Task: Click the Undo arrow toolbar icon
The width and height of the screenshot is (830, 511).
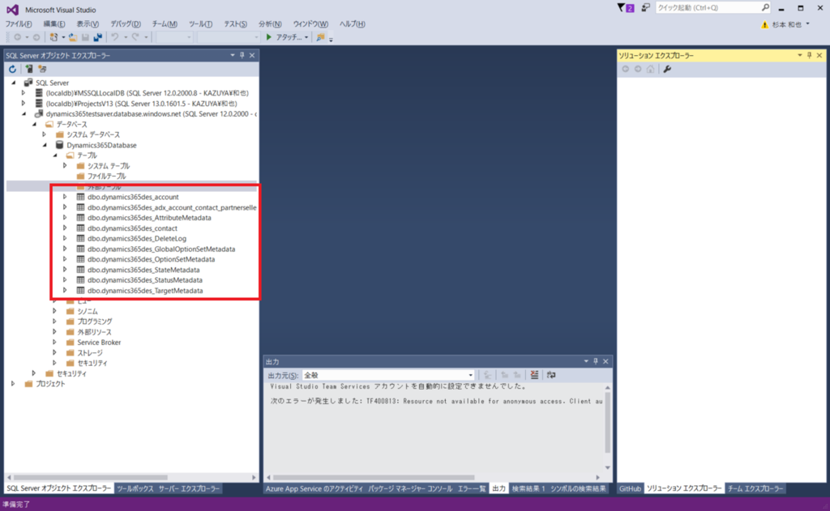Action: coord(114,37)
